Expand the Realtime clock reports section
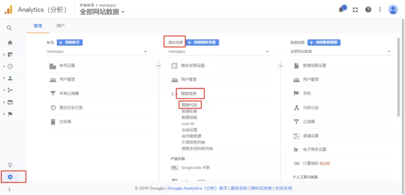The height and width of the screenshot is (195, 405). 10,66
